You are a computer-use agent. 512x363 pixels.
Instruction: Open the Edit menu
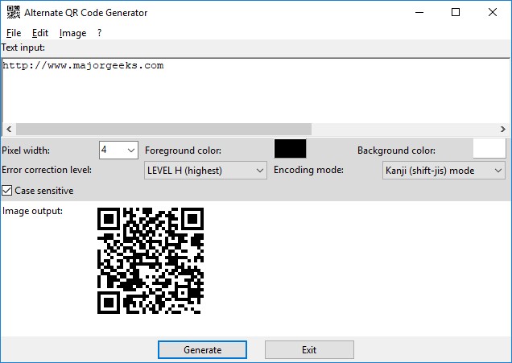[x=40, y=33]
